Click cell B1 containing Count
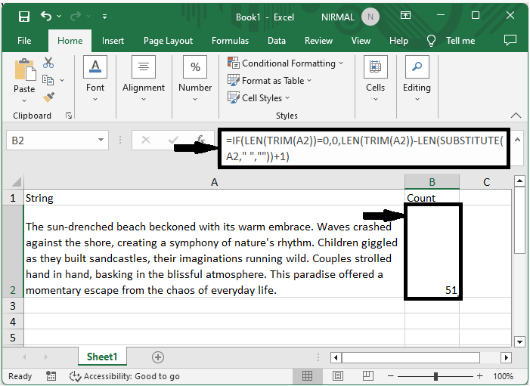The width and height of the screenshot is (530, 386). [432, 198]
